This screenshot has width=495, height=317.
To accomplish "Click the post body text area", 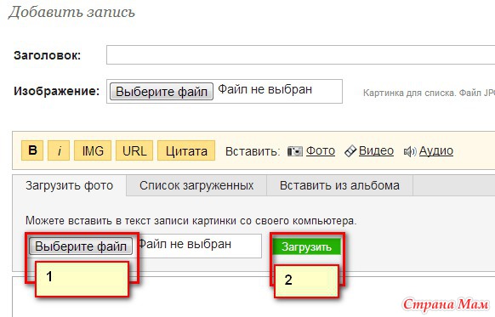I will pos(253,297).
